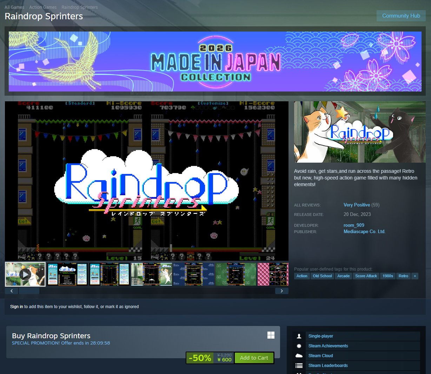Image resolution: width=431 pixels, height=374 pixels.
Task: Open developer room_909 link
Action: [354, 225]
